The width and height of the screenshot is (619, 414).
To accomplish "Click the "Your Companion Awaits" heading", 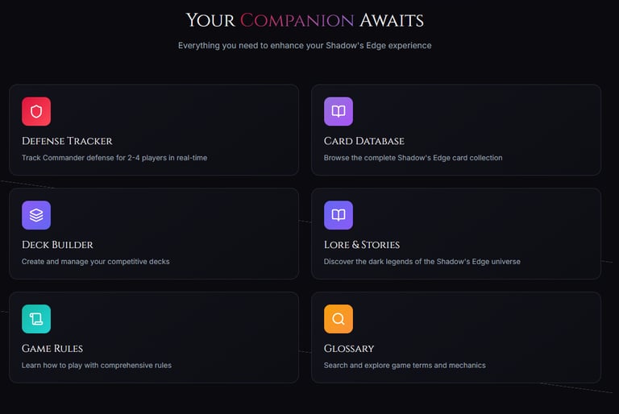I will click(305, 20).
